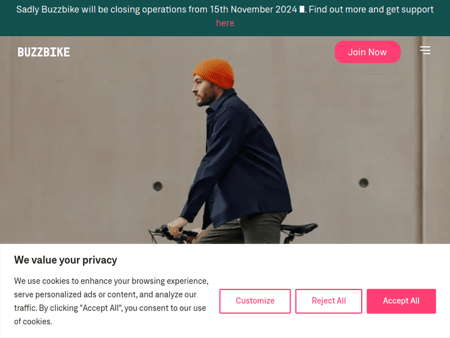
Task: Click the "We value your privacy" heading
Action: point(65,260)
